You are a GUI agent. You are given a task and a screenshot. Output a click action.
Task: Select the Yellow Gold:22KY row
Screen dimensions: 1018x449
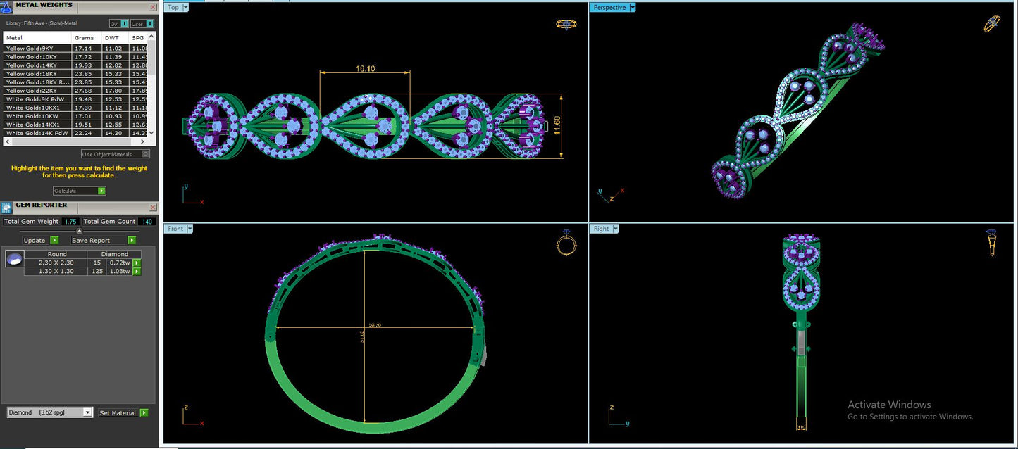(75, 91)
